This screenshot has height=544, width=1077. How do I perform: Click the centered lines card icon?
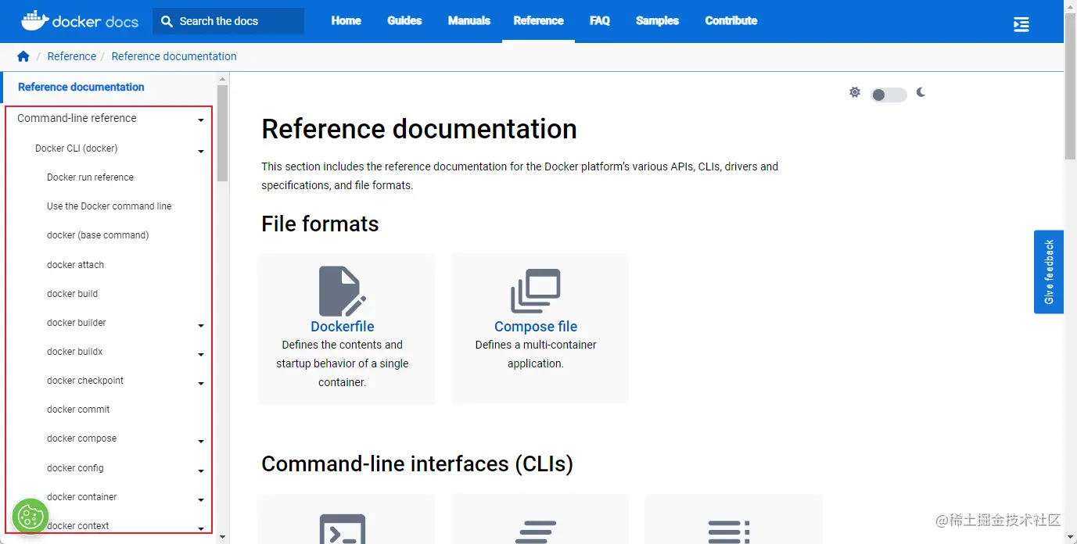tap(536, 531)
